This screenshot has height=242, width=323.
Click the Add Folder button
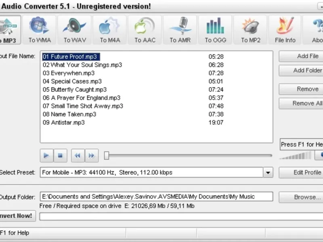(301, 71)
